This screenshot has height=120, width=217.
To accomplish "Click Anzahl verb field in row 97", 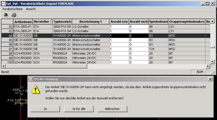I will (139, 49).
